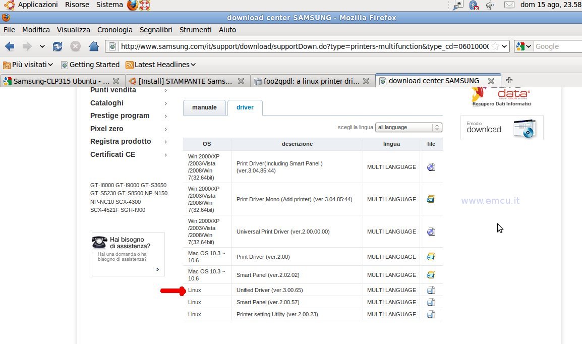582x344 pixels.
Task: Download the Linux Unified Driver file
Action: pyautogui.click(x=431, y=290)
